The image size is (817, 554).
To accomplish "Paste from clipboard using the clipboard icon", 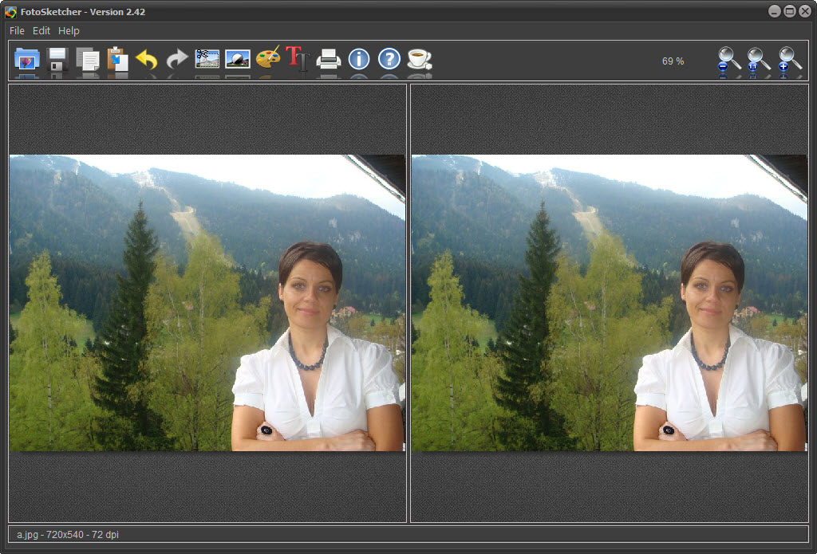I will [x=117, y=60].
